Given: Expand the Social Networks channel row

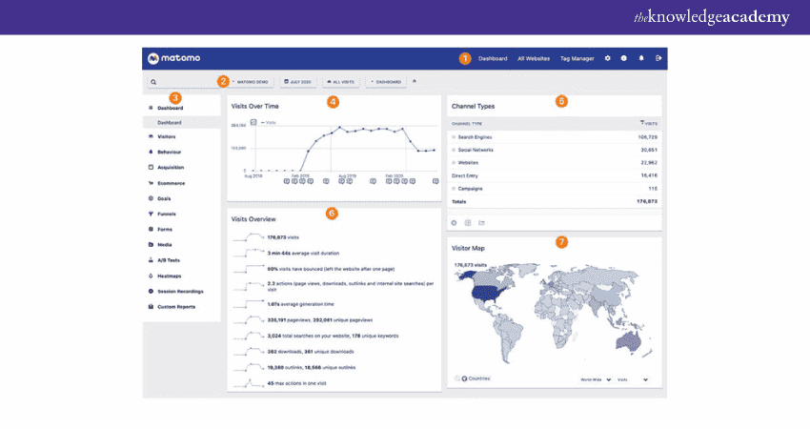Looking at the screenshot, I should (475, 150).
